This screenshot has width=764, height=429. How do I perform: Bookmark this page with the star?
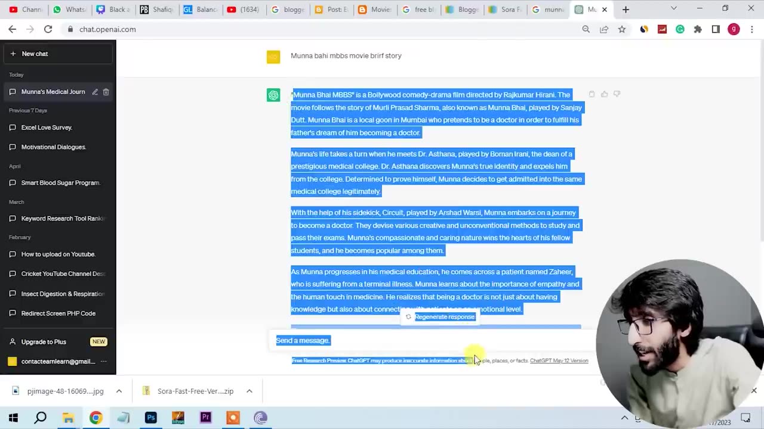pos(622,29)
